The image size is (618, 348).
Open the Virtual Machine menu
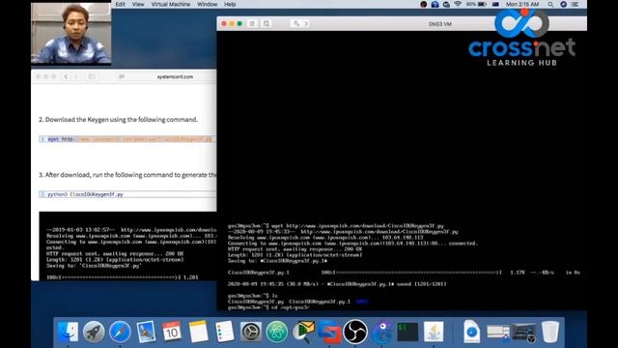pyautogui.click(x=171, y=4)
